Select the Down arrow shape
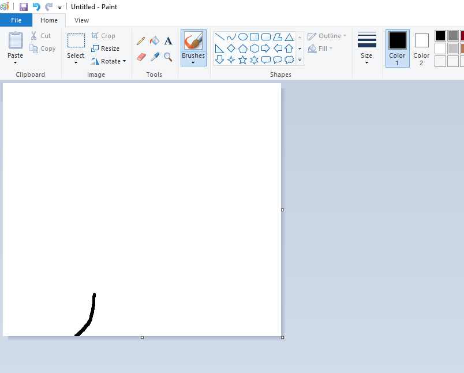 219,60
